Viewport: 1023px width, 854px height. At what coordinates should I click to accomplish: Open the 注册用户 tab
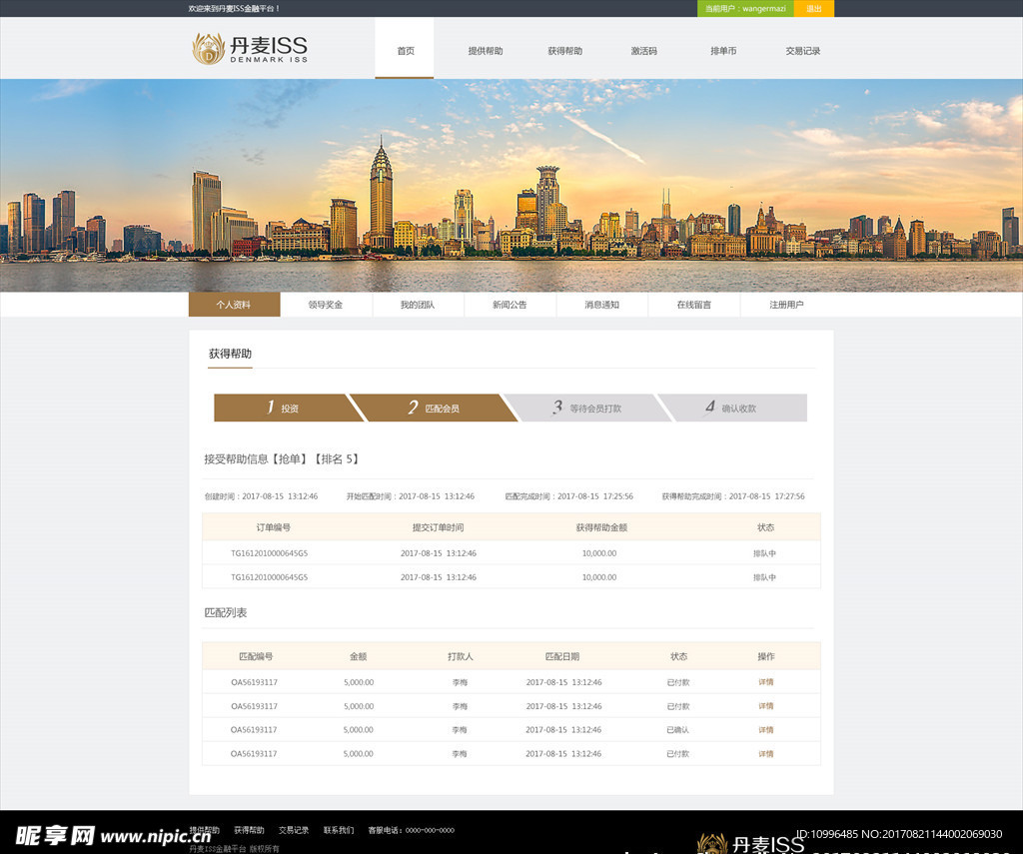click(x=786, y=305)
